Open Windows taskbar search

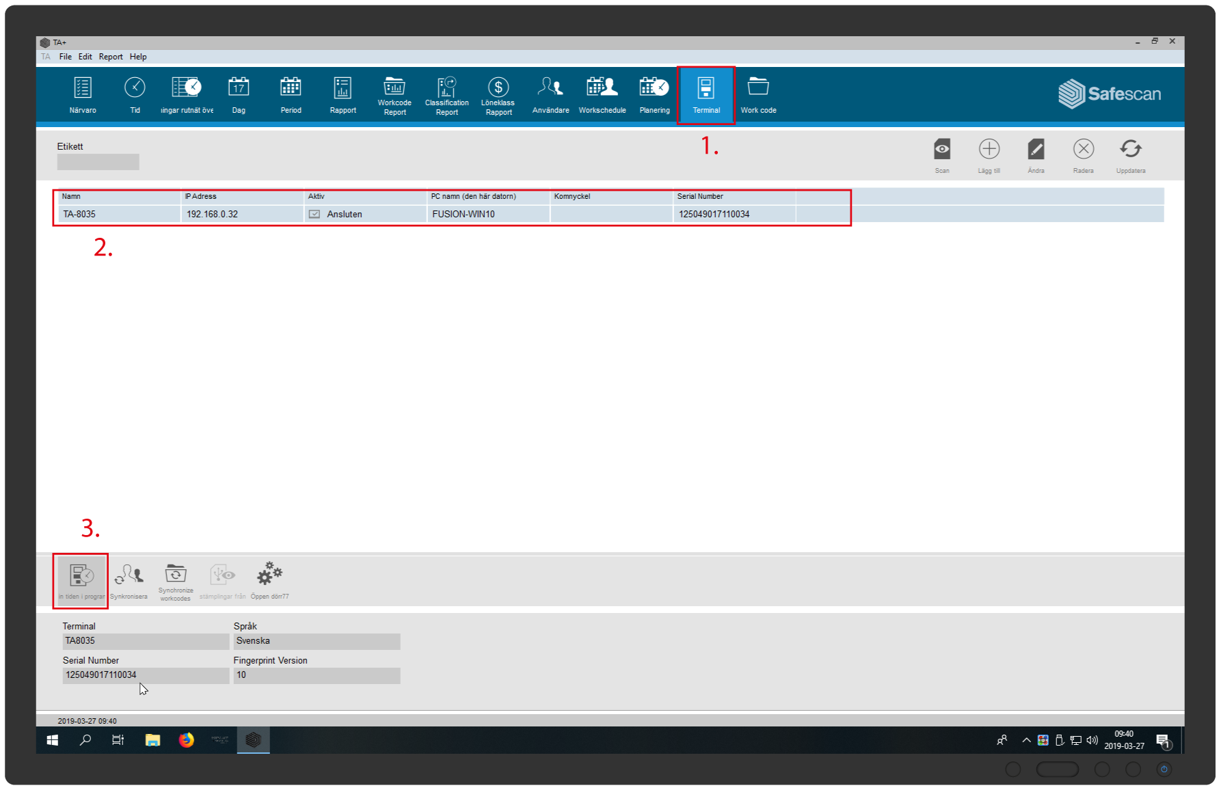click(85, 740)
